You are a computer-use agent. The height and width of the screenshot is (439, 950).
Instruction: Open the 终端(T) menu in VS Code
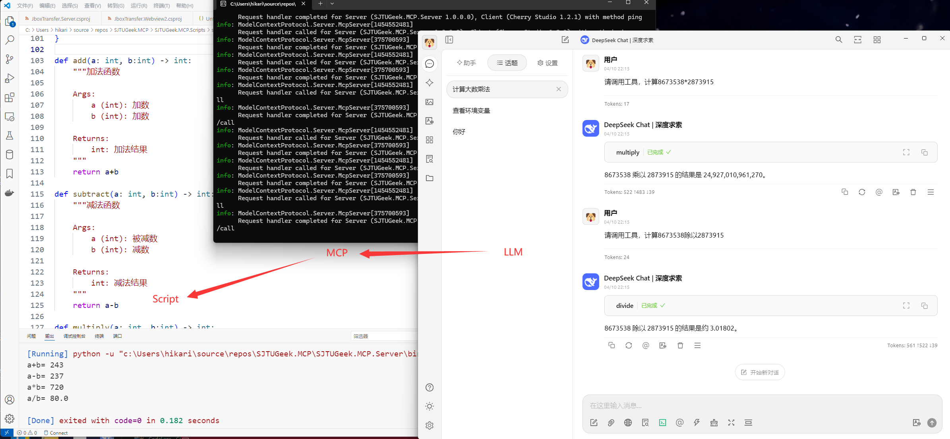coord(161,6)
